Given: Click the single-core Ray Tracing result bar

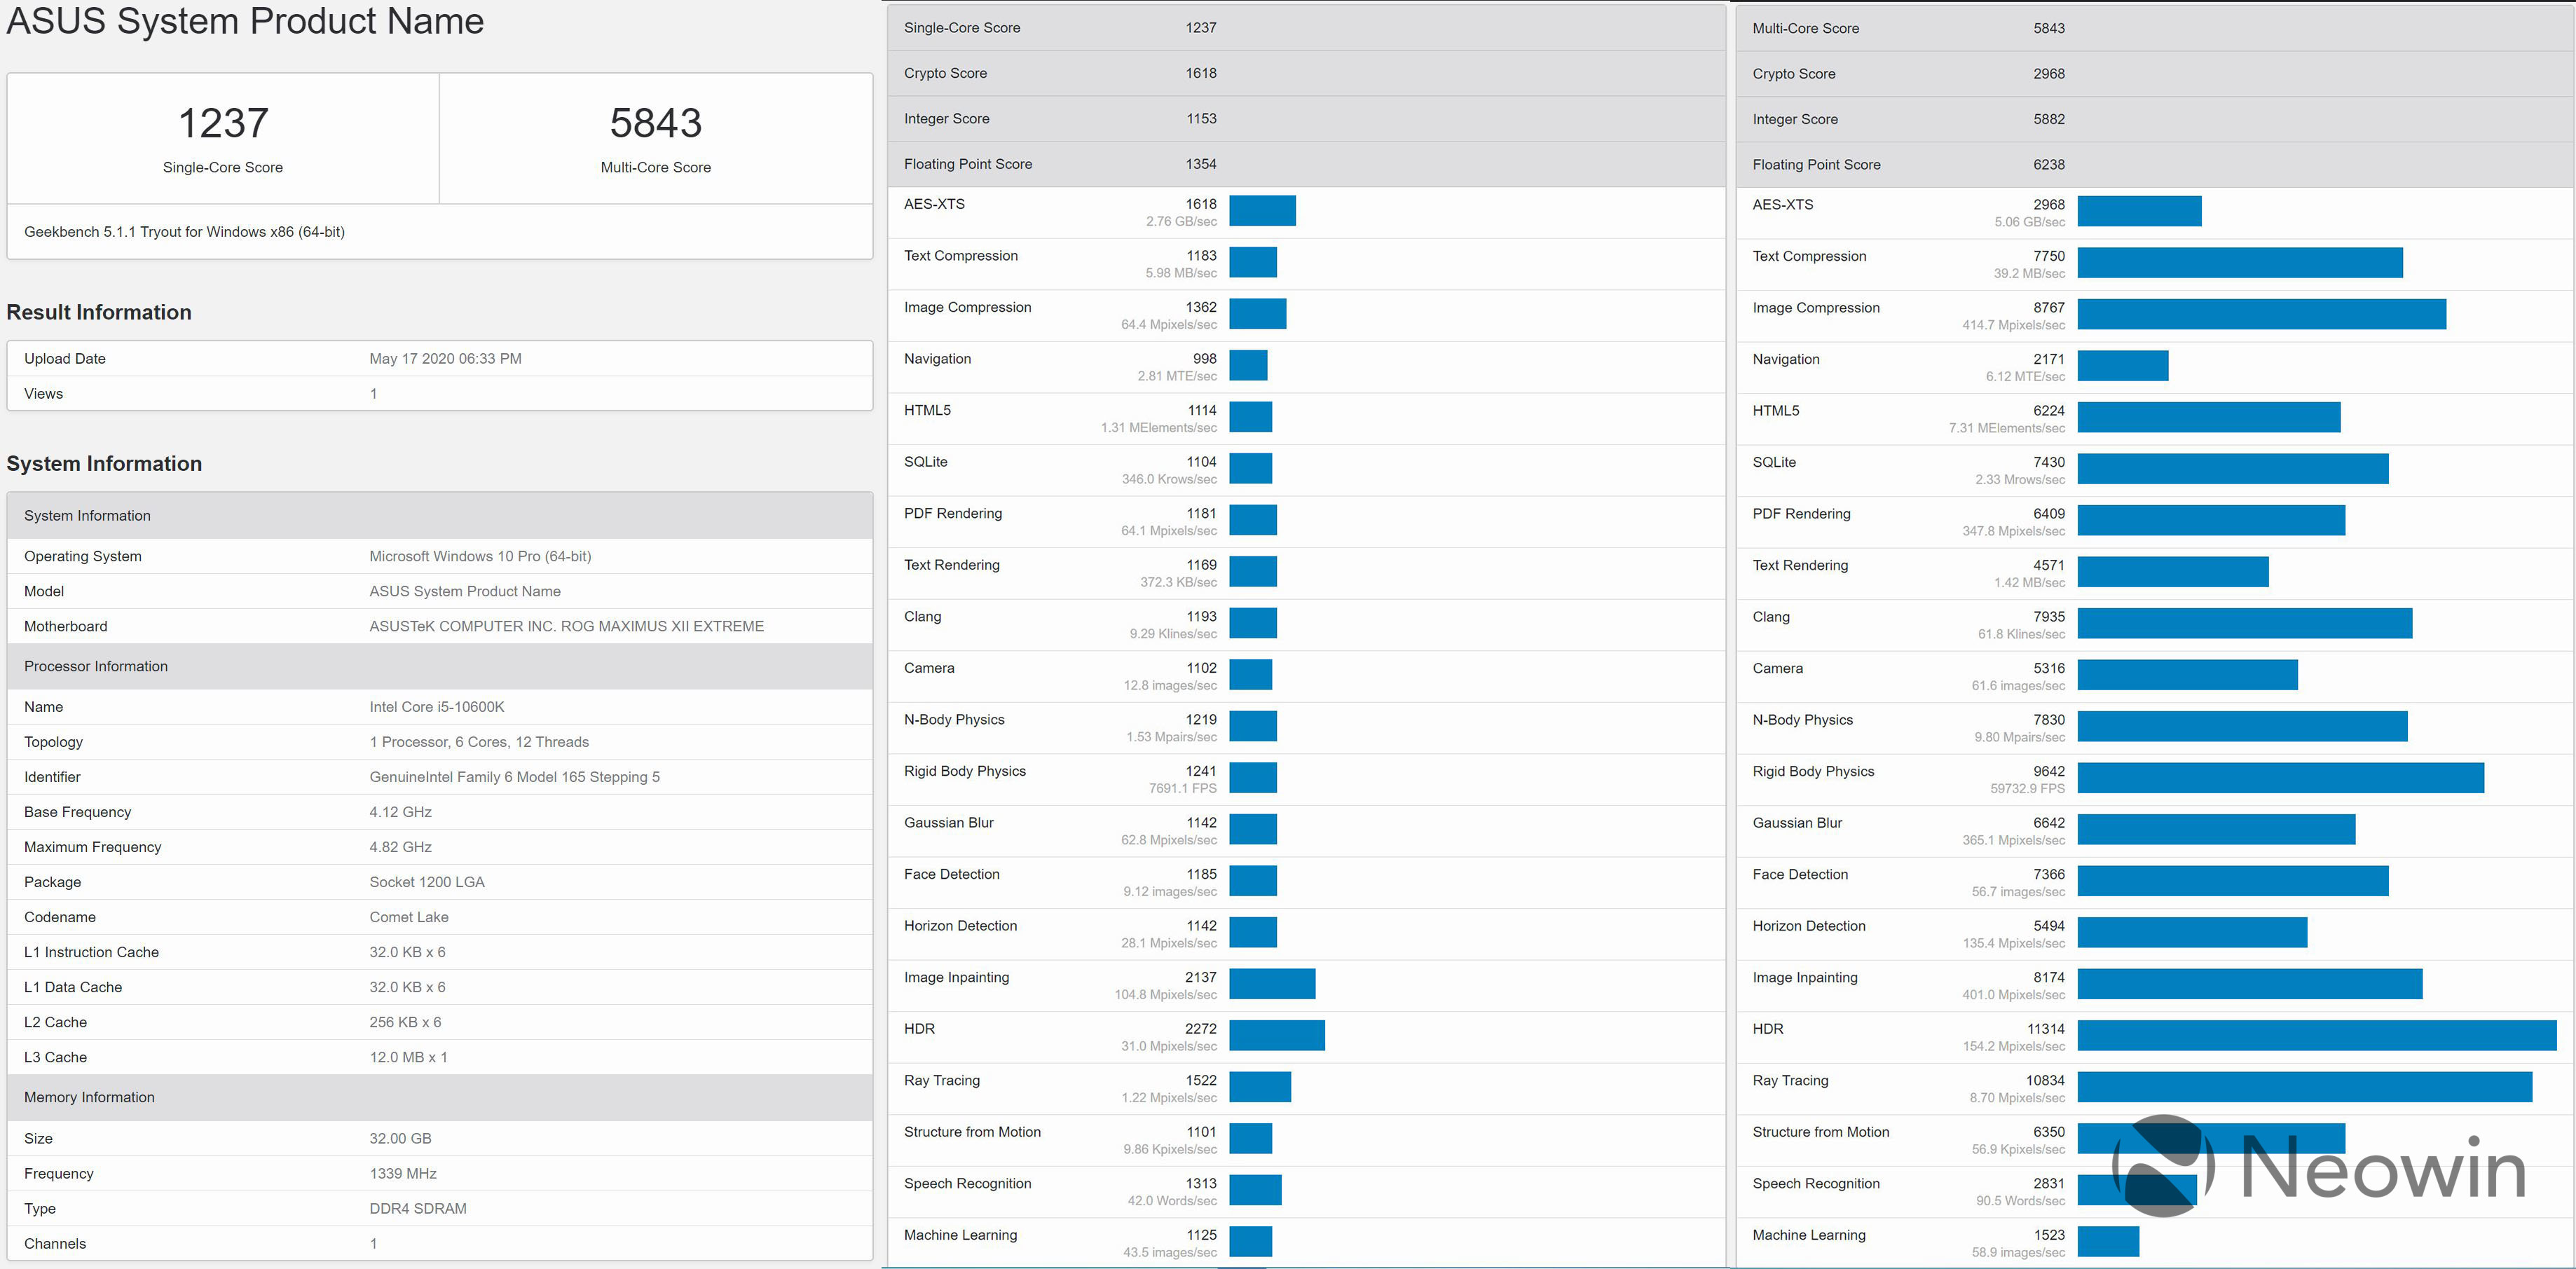Looking at the screenshot, I should tap(1260, 1087).
